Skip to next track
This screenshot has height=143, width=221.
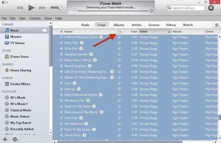42,8
